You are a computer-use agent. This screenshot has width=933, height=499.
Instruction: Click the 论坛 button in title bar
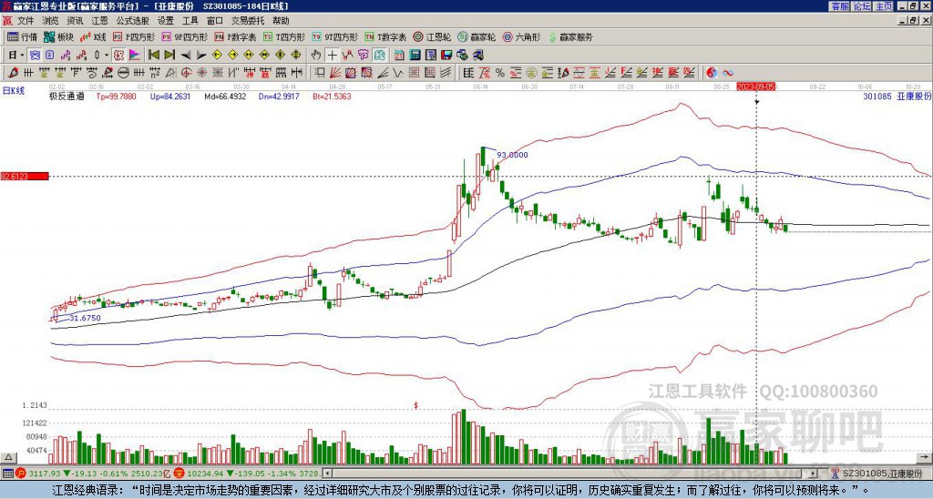861,6
